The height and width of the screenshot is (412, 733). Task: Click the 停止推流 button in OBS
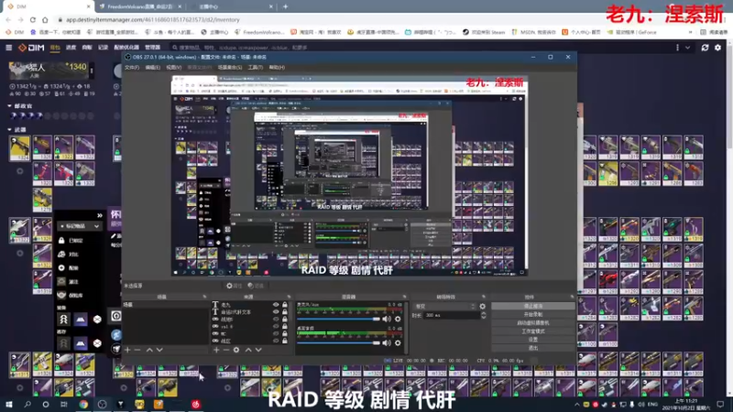(533, 307)
